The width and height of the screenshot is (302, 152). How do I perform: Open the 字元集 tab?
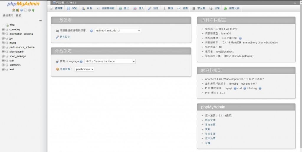tap(199, 9)
